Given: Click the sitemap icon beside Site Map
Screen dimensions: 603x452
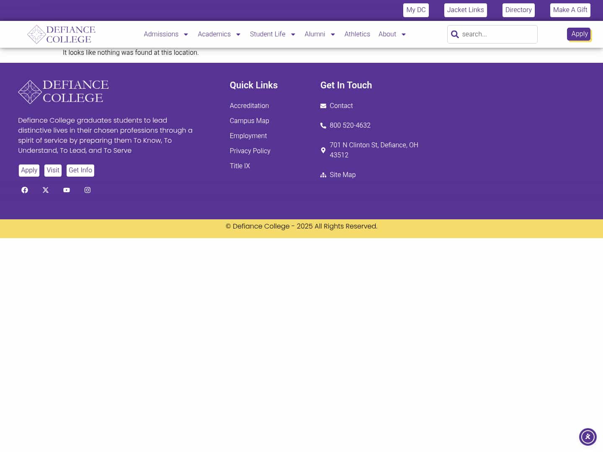Looking at the screenshot, I should pyautogui.click(x=323, y=175).
